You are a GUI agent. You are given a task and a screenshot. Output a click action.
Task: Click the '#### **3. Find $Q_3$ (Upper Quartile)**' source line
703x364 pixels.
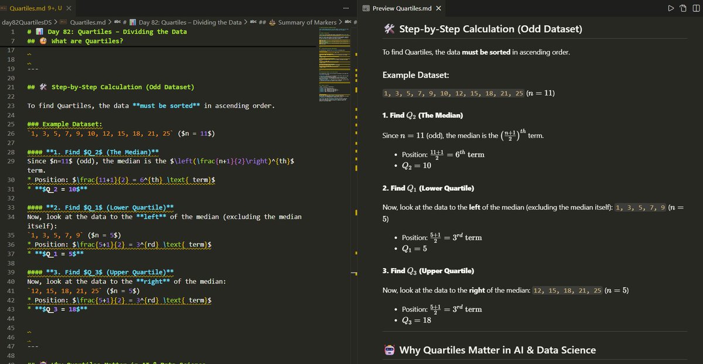point(100,272)
